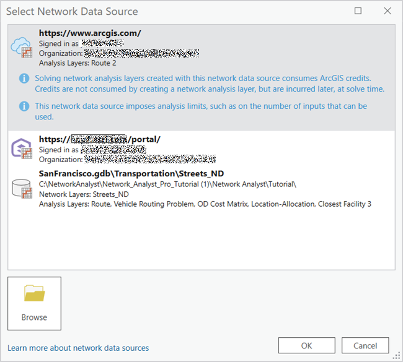Click the ArcGIS Online cloud network icon
The width and height of the screenshot is (403, 362).
pos(22,48)
